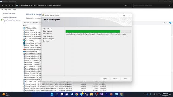Click the program list vertical scrollbar
Viewport: 173px width, 97px height.
pos(172,54)
